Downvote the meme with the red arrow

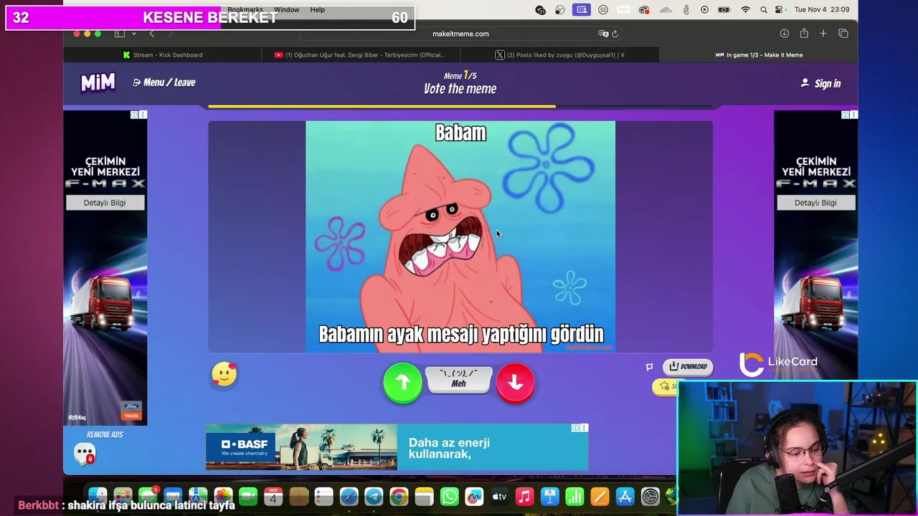[515, 383]
